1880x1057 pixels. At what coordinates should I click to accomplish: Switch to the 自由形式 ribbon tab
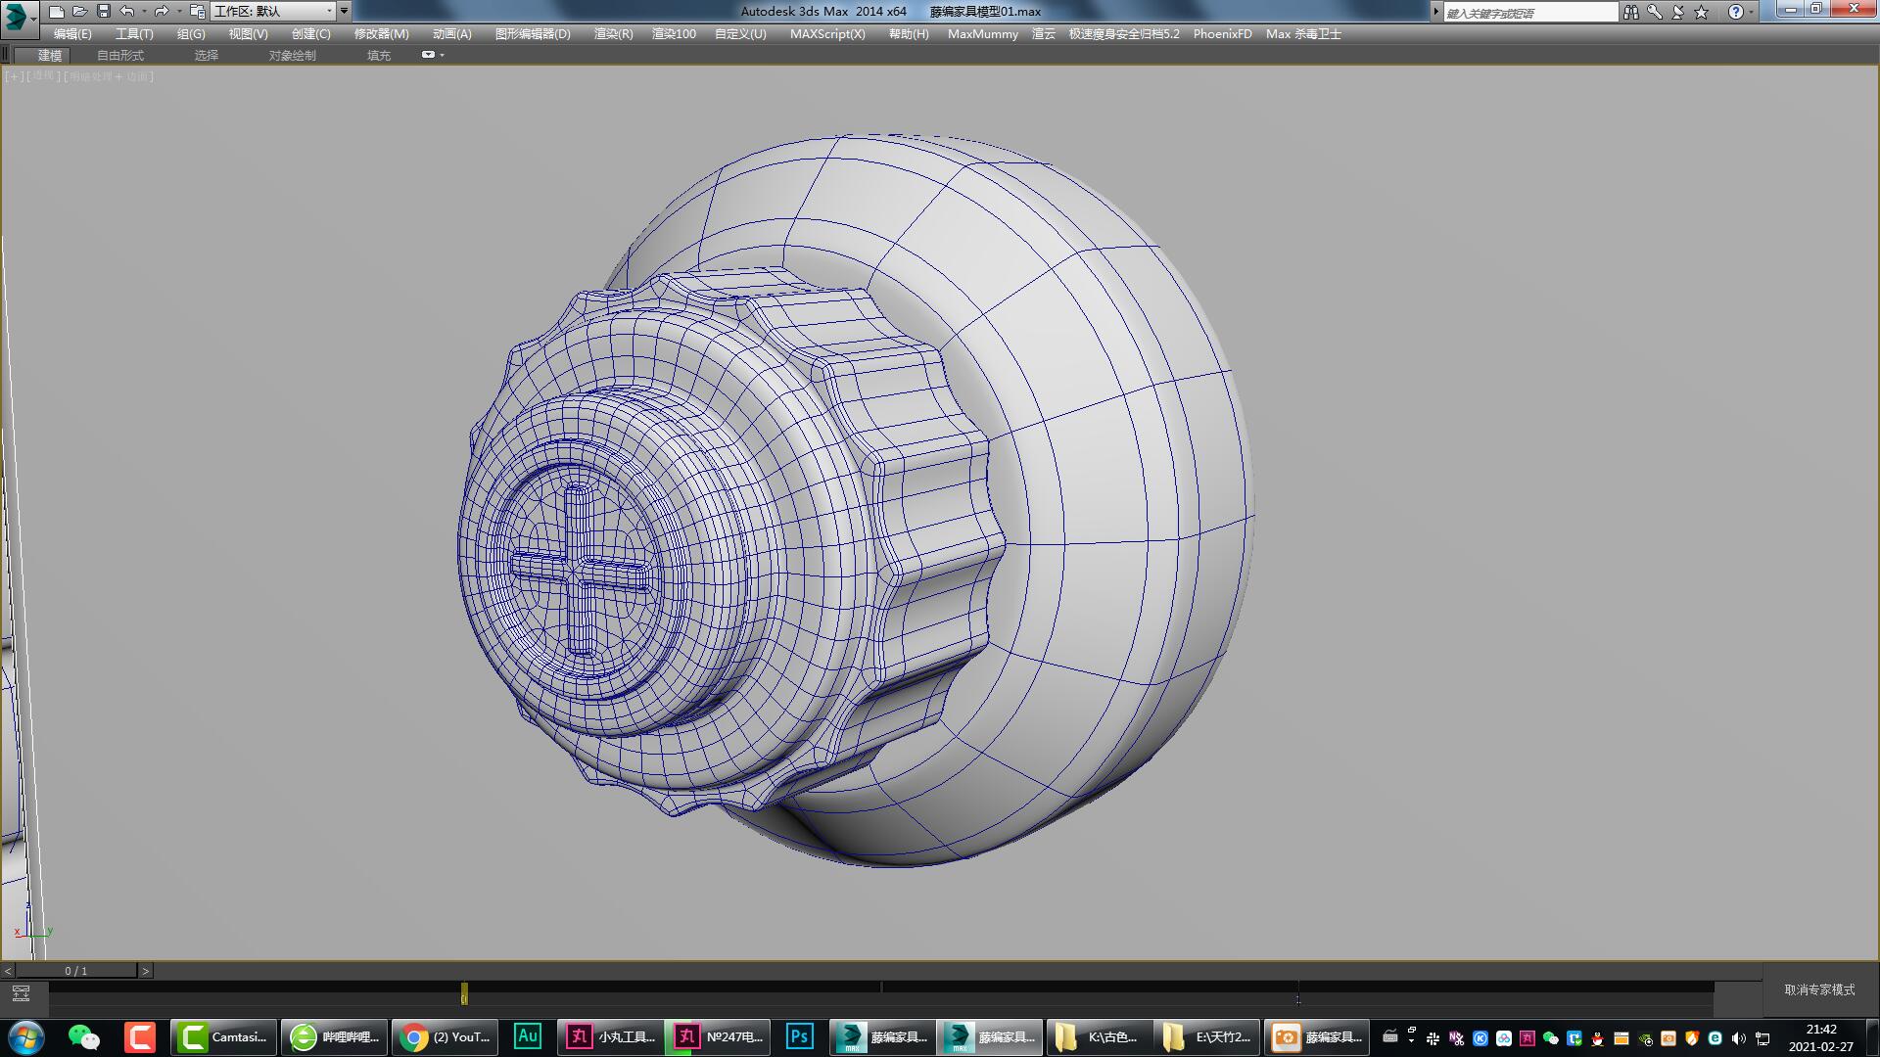119,55
